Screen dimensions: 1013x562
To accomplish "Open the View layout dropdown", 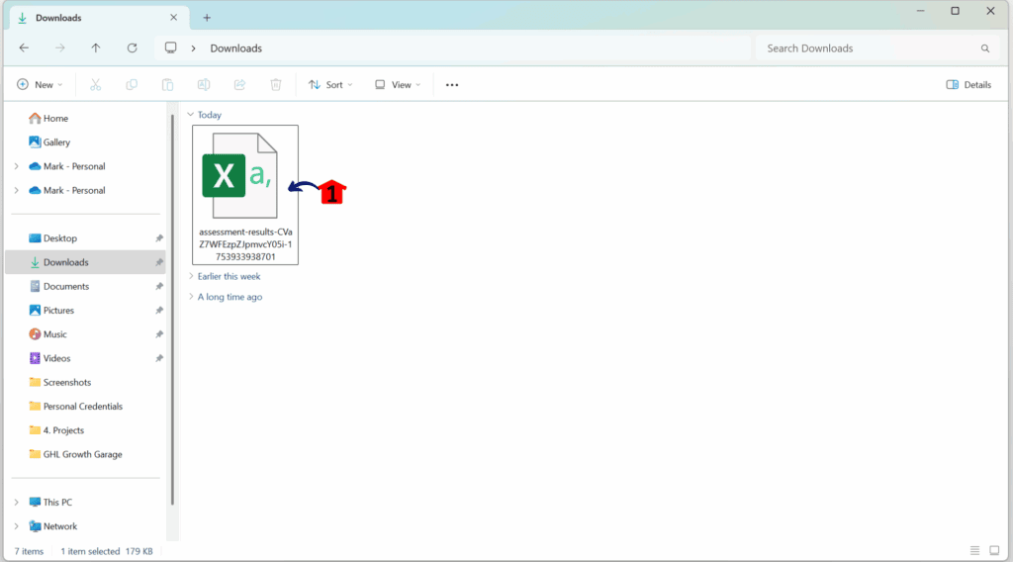I will click(398, 85).
